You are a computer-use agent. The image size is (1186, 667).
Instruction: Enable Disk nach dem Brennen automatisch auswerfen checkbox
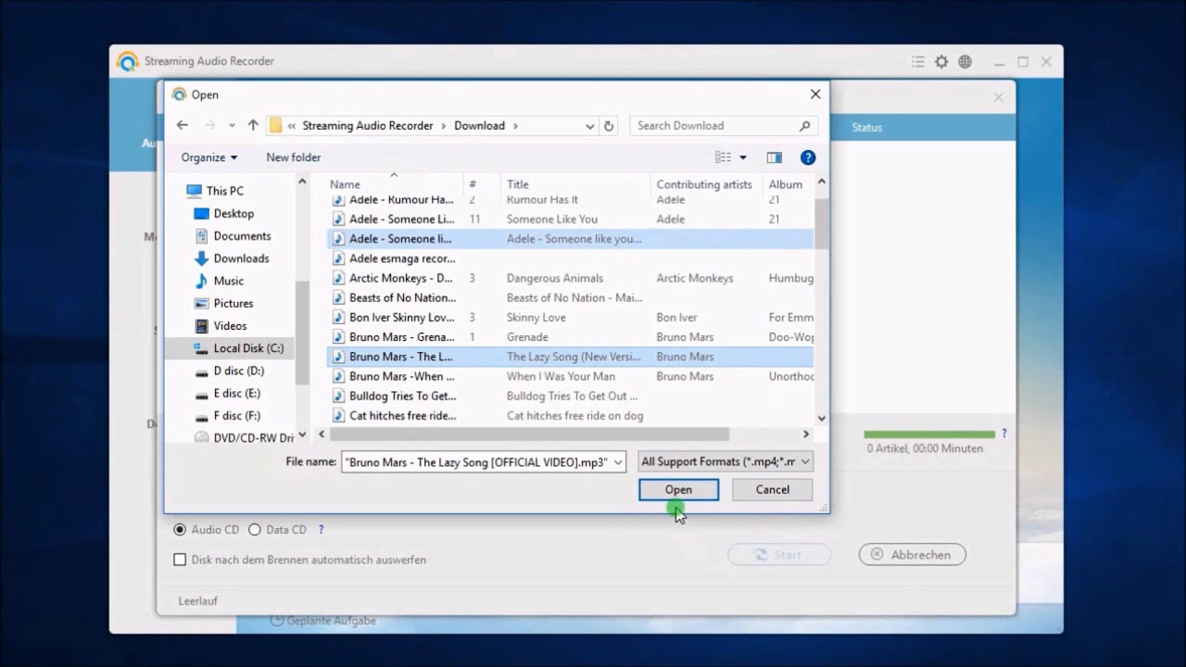pyautogui.click(x=180, y=560)
